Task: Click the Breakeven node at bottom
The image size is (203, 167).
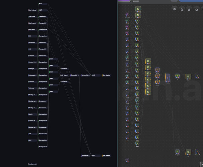Action: [x=32, y=164]
